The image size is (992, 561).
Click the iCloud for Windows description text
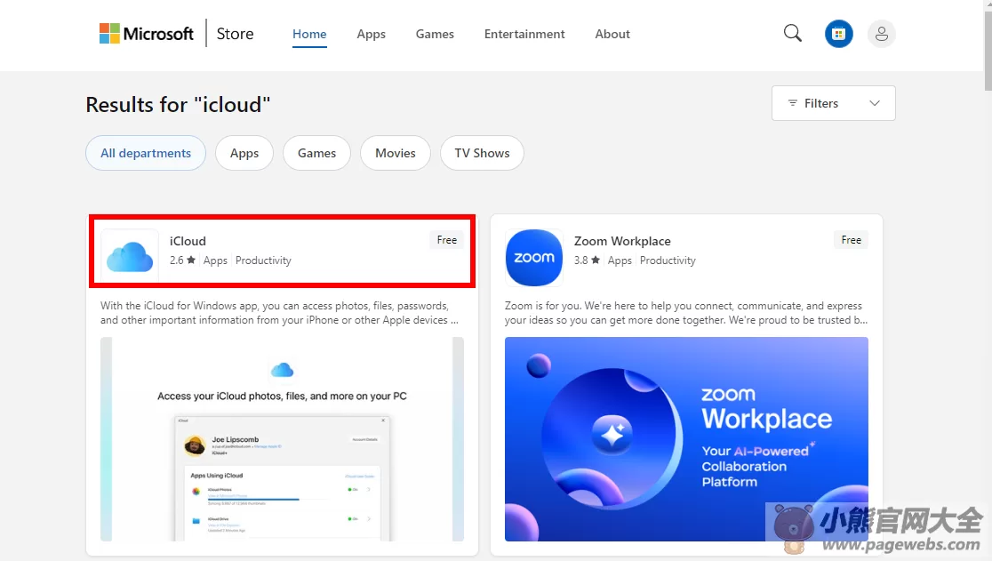pos(279,312)
